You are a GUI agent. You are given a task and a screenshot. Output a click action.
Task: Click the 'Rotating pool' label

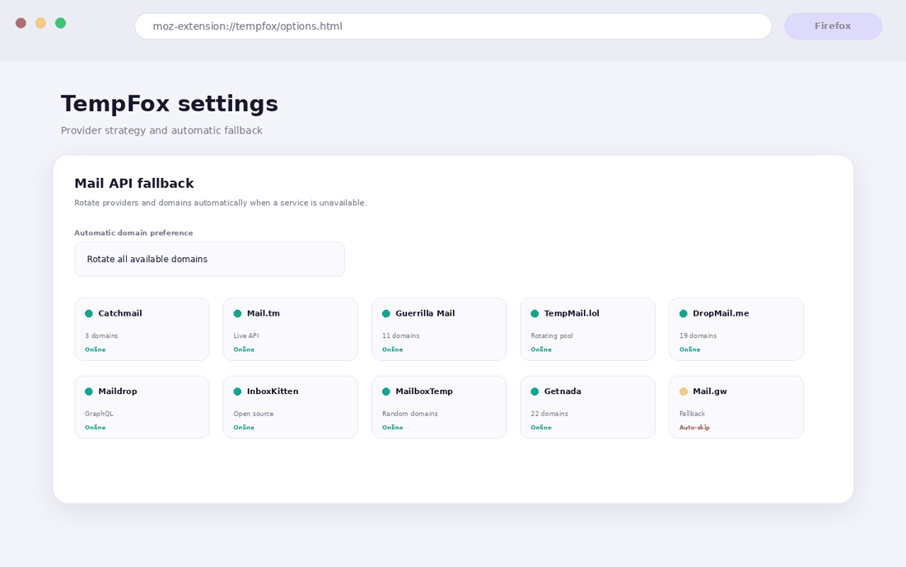pos(552,335)
